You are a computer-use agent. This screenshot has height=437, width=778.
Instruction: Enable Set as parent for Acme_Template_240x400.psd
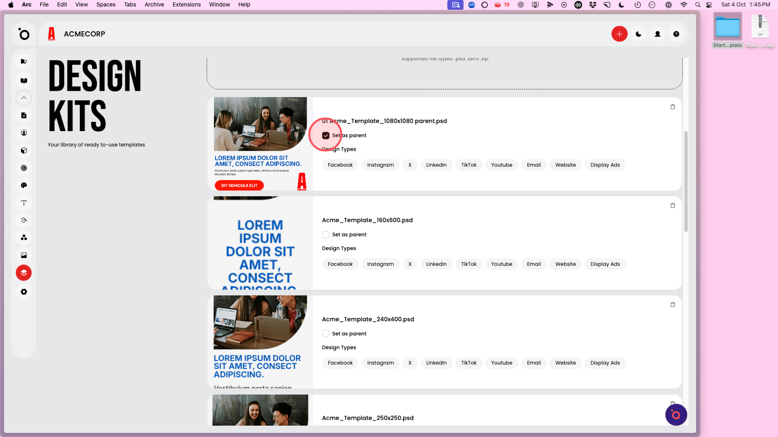(x=326, y=334)
